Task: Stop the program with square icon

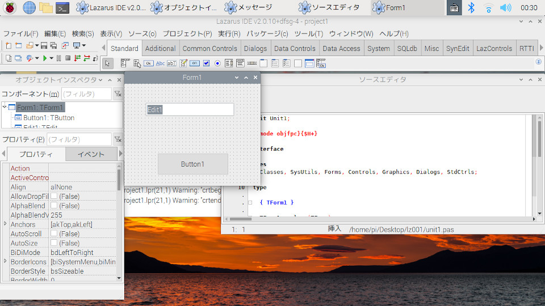Action: pyautogui.click(x=68, y=58)
